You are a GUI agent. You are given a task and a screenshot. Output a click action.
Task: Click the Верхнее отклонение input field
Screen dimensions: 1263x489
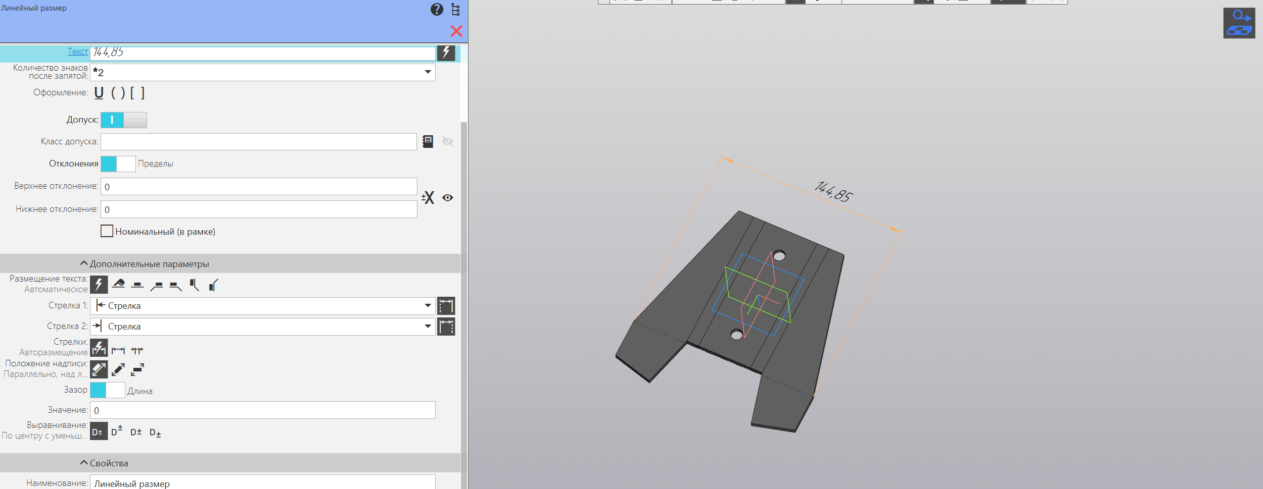pyautogui.click(x=259, y=187)
